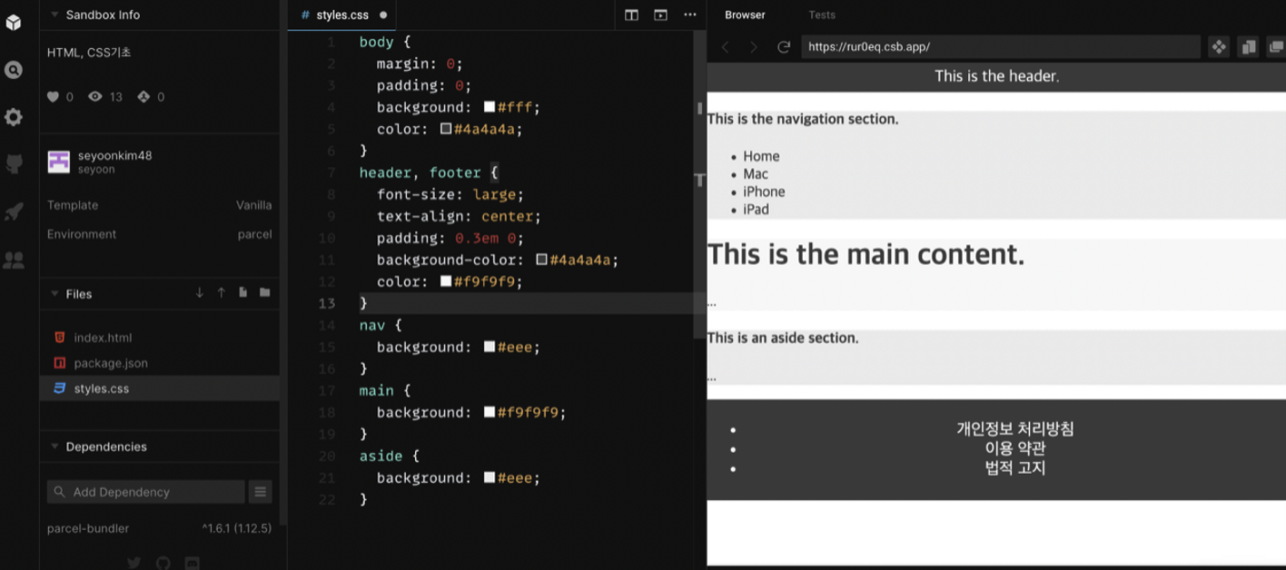Screen dimensions: 1286x570
Task: Click the split editor layout icon
Action: coord(631,15)
